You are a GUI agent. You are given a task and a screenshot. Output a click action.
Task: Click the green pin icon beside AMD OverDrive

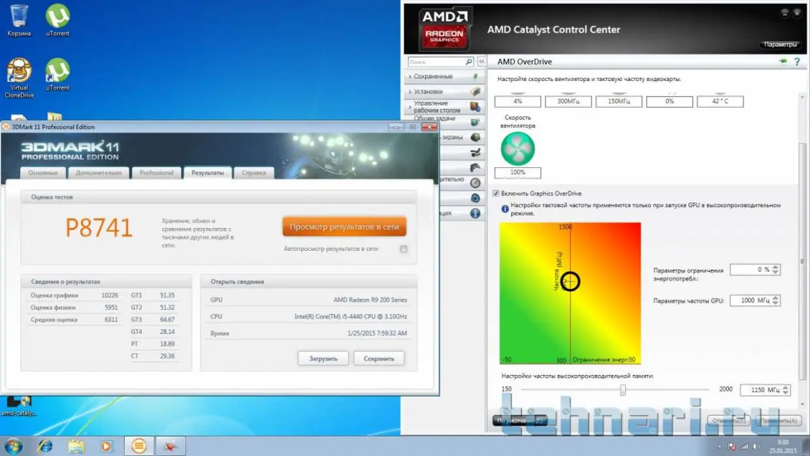[783, 61]
